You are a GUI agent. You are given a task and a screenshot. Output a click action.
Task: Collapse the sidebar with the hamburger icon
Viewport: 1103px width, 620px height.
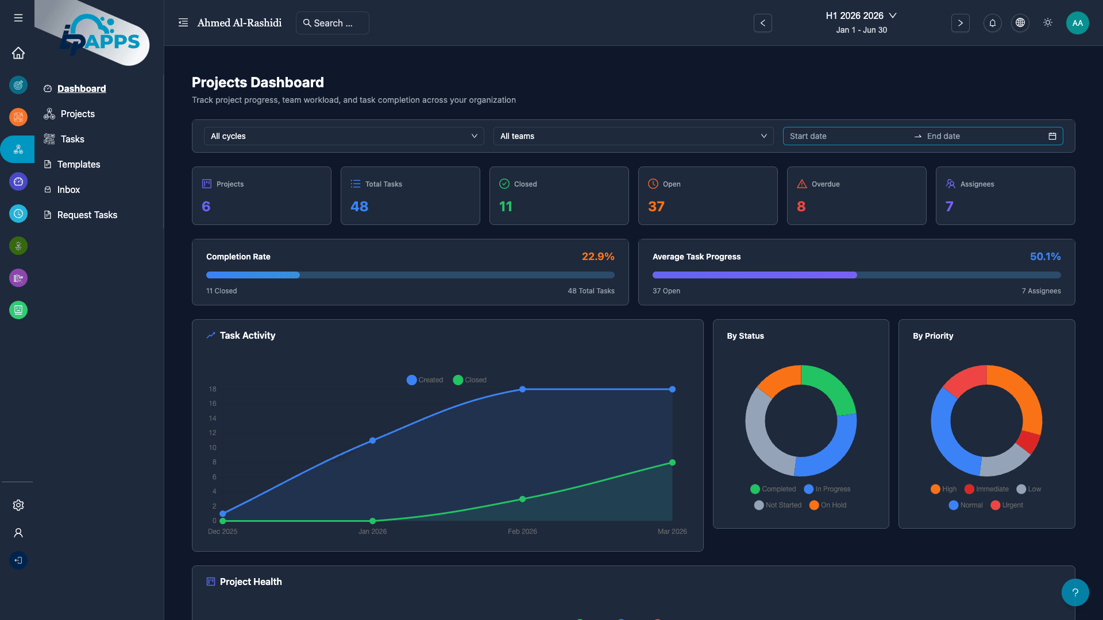pos(18,18)
